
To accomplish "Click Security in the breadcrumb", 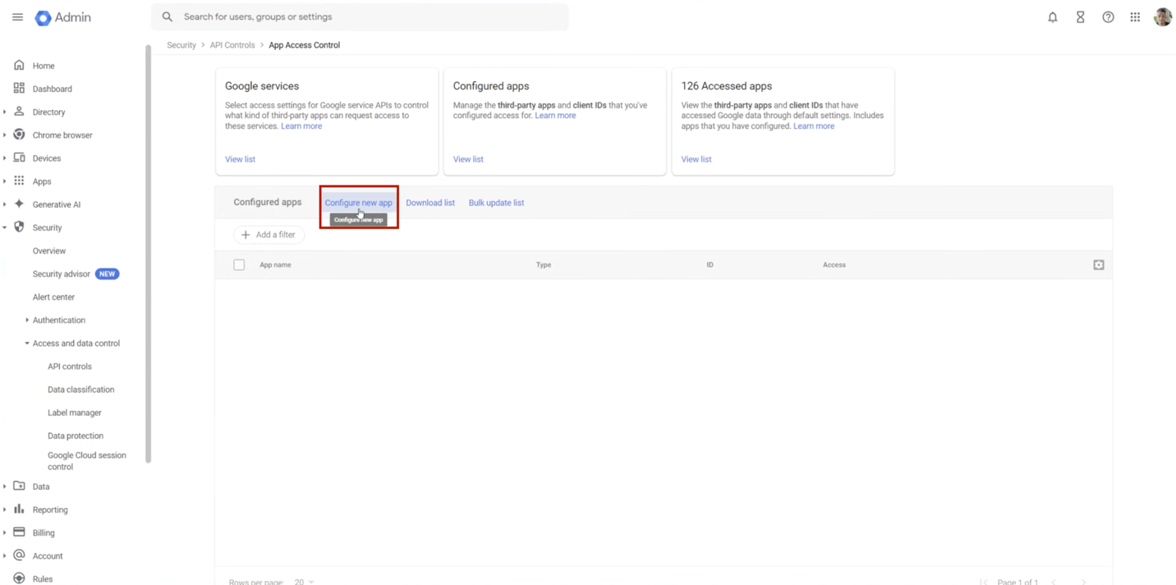I will 181,45.
